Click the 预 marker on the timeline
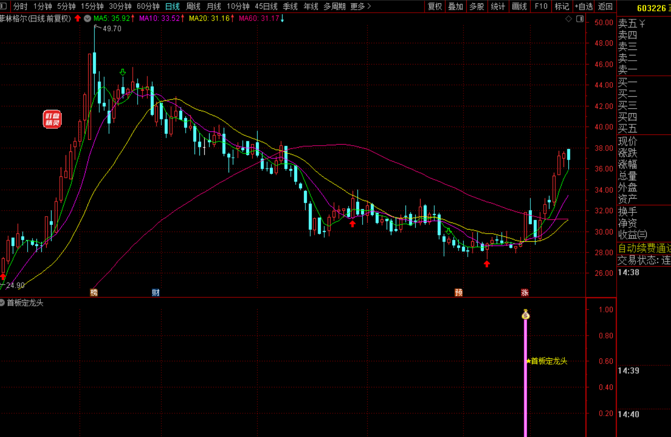 tap(459, 292)
